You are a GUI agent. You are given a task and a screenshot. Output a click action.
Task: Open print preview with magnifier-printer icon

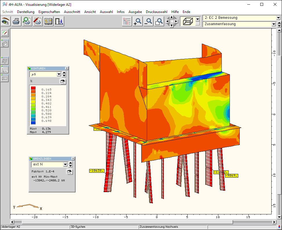[x=27, y=21]
